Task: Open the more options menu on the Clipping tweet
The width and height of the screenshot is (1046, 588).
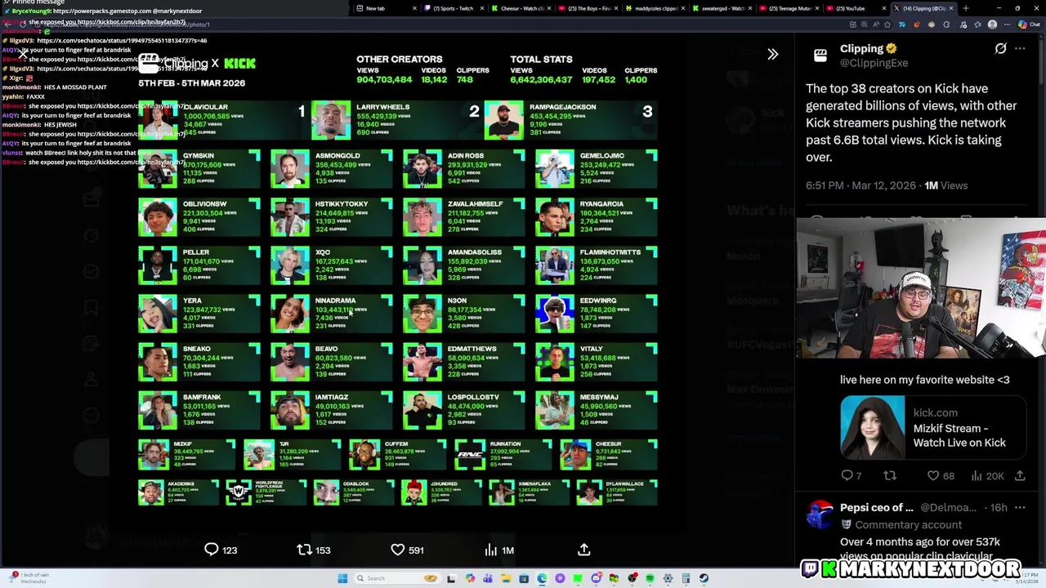Action: coord(1020,49)
